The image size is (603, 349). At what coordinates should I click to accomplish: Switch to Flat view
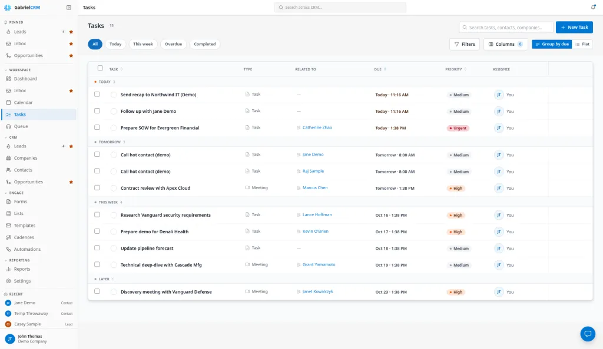pos(582,44)
